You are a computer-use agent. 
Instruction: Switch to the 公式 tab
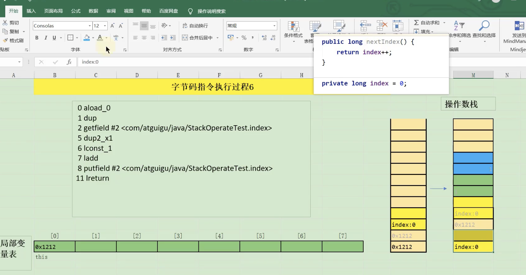(76, 11)
